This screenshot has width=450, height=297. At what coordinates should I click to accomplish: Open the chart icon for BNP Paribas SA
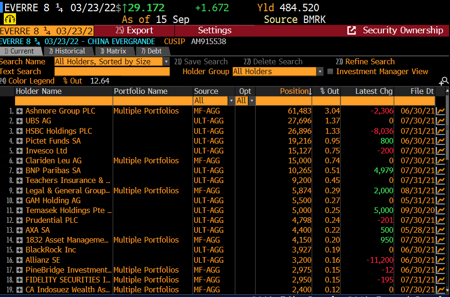point(441,170)
